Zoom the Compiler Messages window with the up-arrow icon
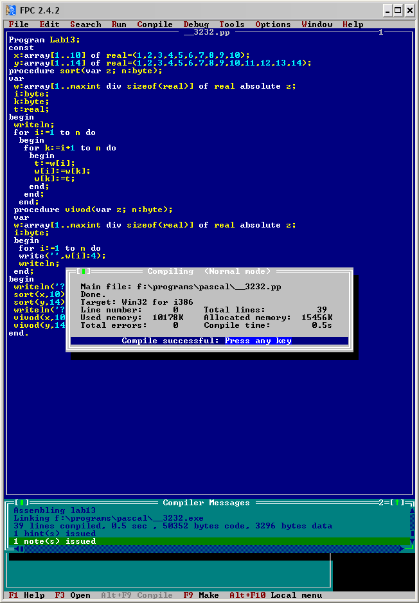The height and width of the screenshot is (603, 419). tap(398, 502)
